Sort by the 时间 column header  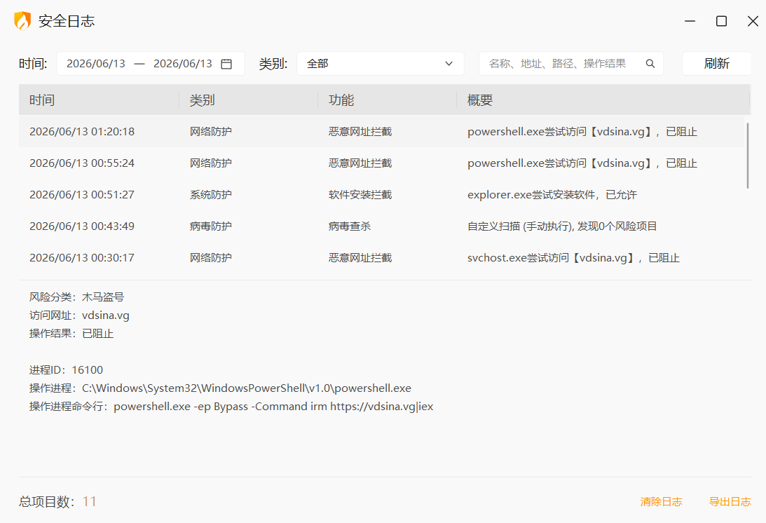(x=100, y=100)
